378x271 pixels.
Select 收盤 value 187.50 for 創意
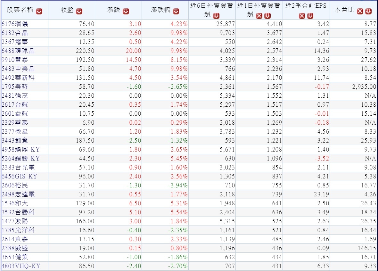(x=85, y=141)
